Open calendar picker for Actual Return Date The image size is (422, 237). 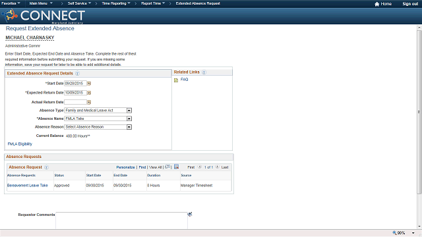coord(89,103)
